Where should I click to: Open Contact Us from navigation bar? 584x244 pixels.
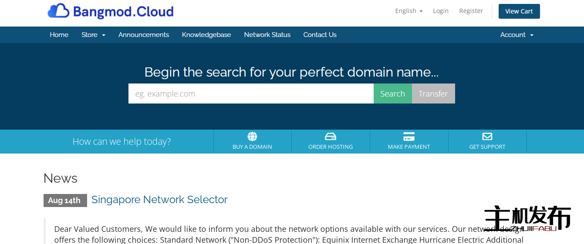(x=320, y=35)
